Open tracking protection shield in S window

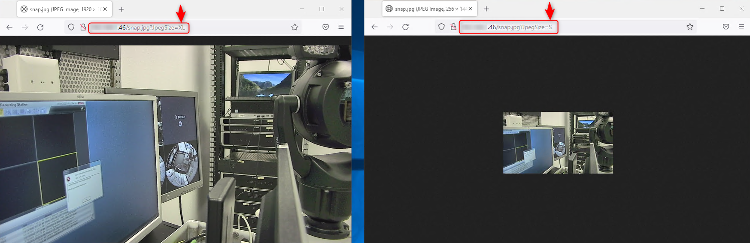click(441, 27)
